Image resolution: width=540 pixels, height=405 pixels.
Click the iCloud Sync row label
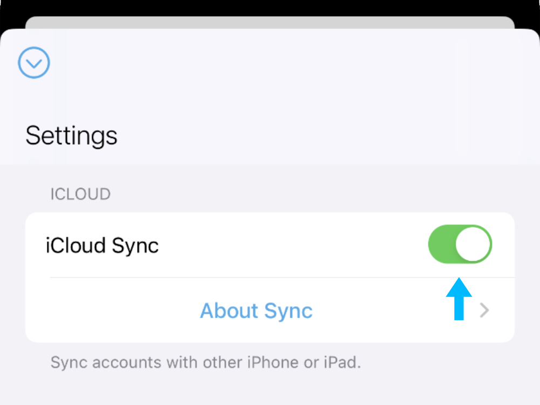tap(102, 246)
